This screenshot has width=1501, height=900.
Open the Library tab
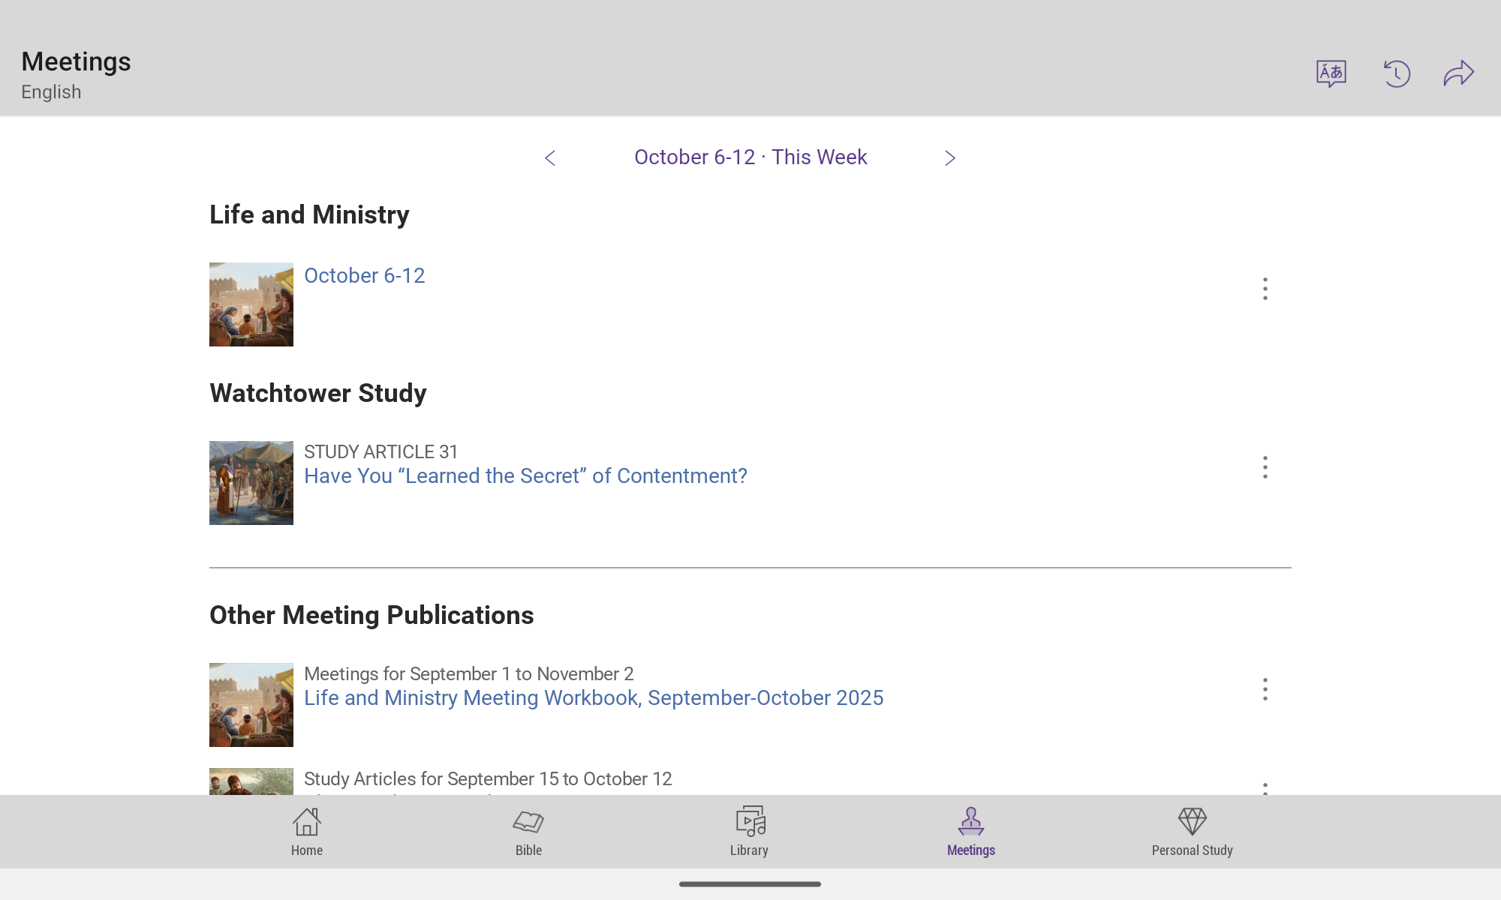pyautogui.click(x=749, y=832)
